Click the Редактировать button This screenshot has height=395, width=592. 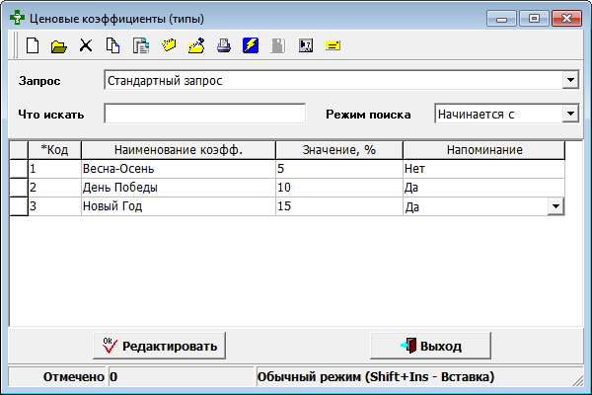coord(159,346)
